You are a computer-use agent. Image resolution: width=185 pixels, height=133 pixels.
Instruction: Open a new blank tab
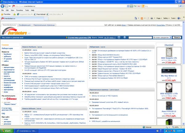click(x=46, y=19)
